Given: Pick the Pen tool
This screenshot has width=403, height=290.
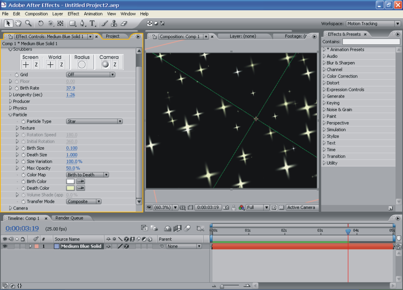Looking at the screenshot, I should point(82,24).
